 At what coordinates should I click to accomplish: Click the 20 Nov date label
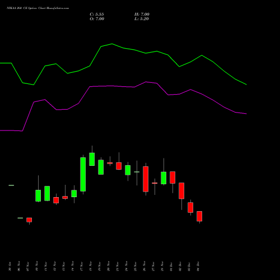pyautogui.click(x=109, y=267)
